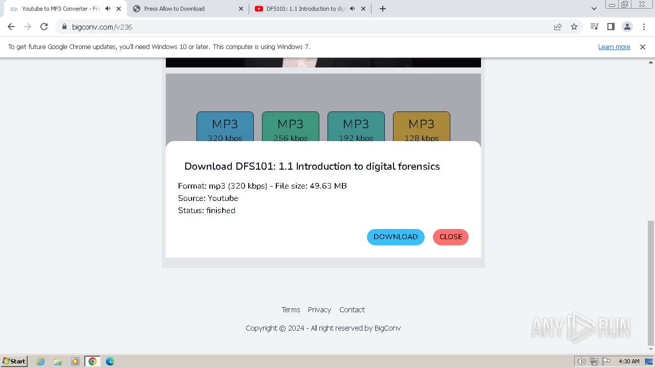Click the Share this page icon

point(558,27)
